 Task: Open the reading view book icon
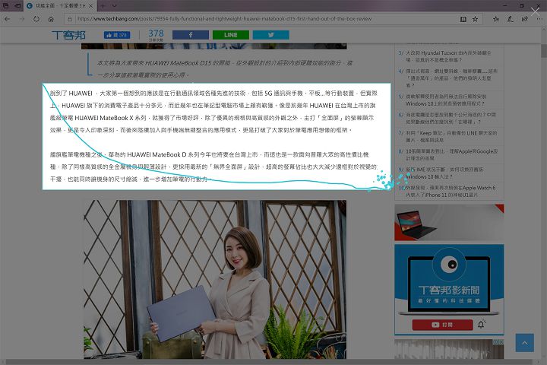click(463, 19)
